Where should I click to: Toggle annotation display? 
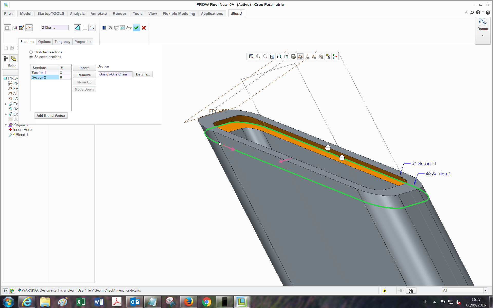[x=328, y=56]
